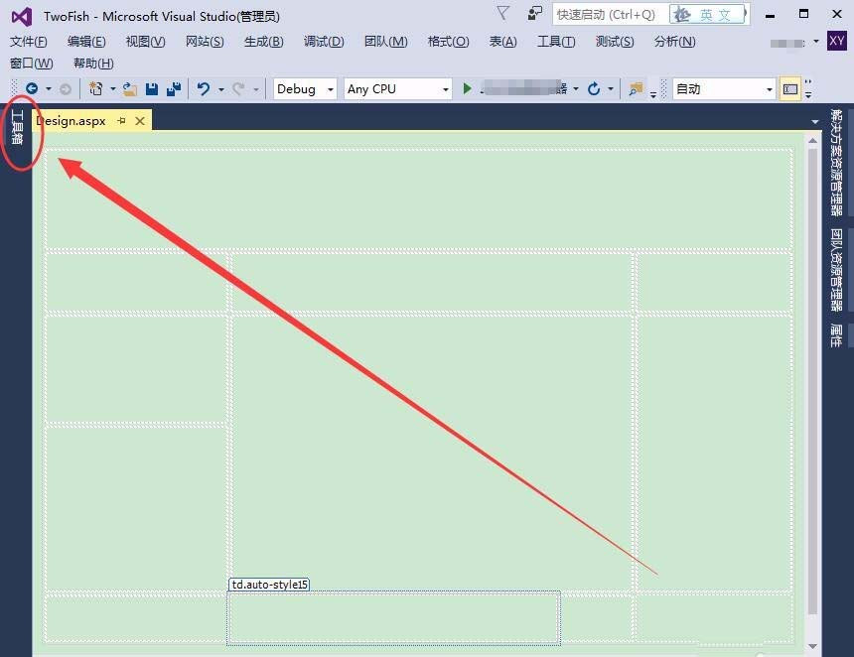Save all open files
Viewport: 854px width, 657px height.
pos(175,89)
